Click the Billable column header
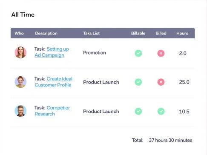Image resolution: width=207 pixels, height=155 pixels. [x=138, y=33]
